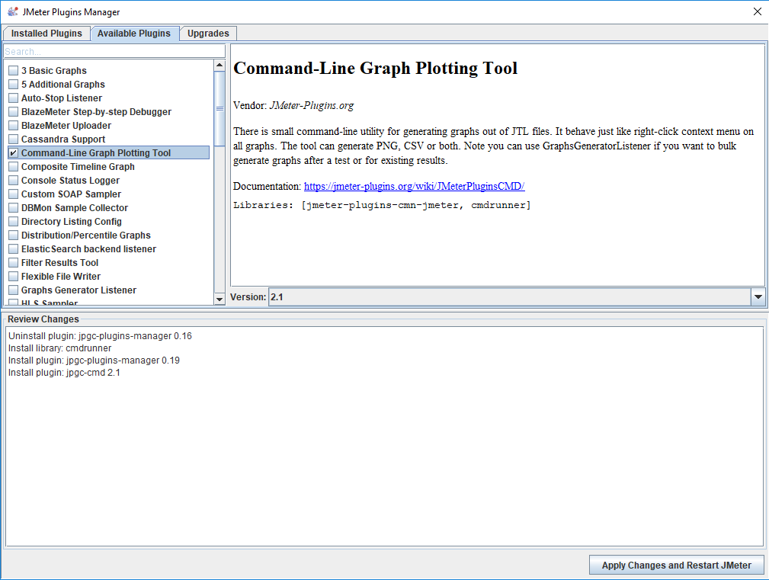Enable the Directory Listing Config checkbox
The height and width of the screenshot is (580, 769).
tap(13, 222)
